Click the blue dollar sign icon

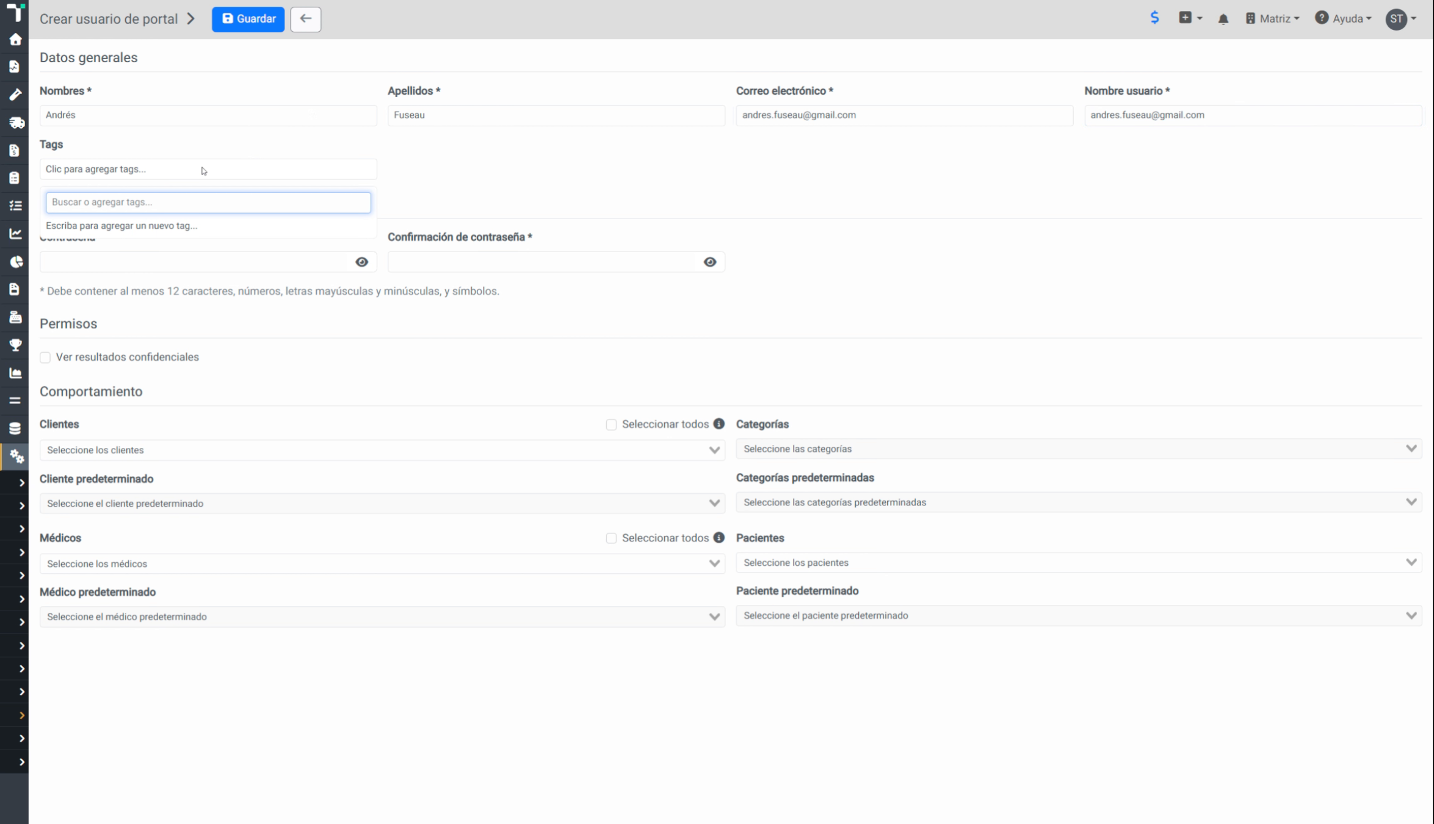[x=1154, y=18]
